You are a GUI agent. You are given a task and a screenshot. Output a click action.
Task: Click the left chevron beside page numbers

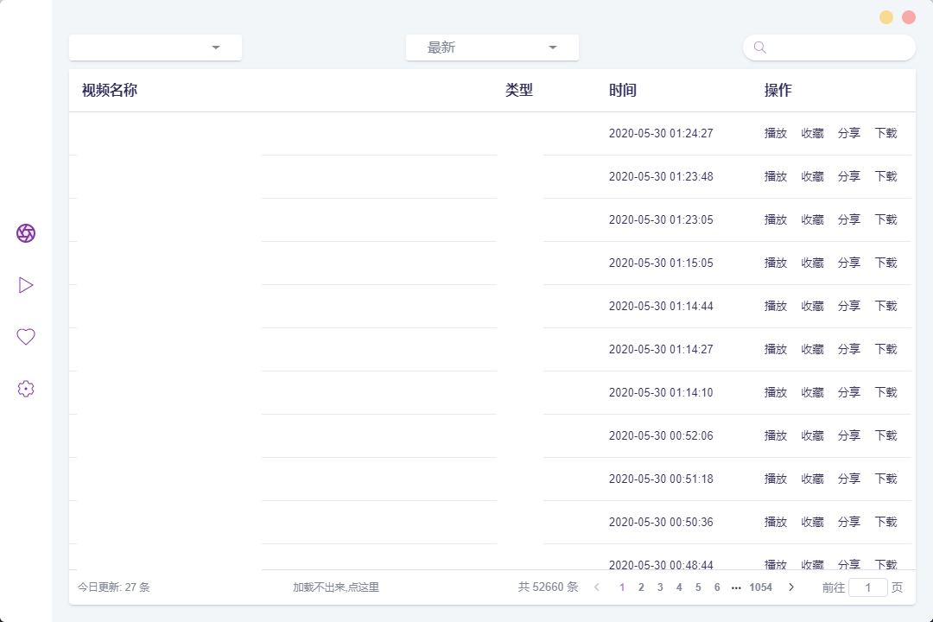coord(597,587)
